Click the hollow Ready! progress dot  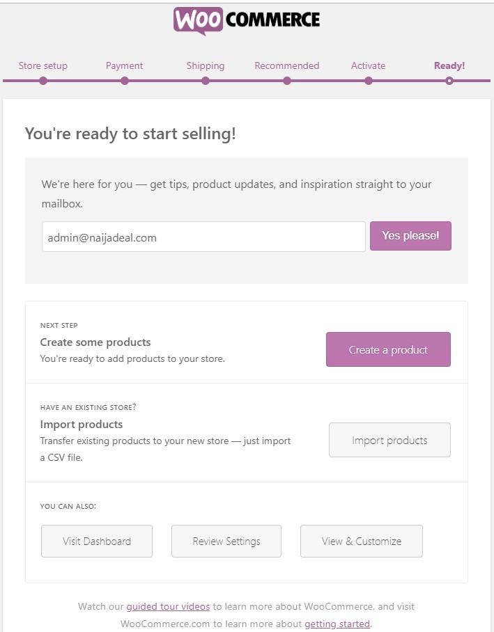449,81
